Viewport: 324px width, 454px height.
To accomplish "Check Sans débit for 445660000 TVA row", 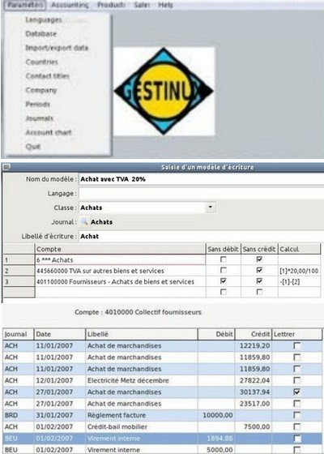I will click(x=224, y=271).
